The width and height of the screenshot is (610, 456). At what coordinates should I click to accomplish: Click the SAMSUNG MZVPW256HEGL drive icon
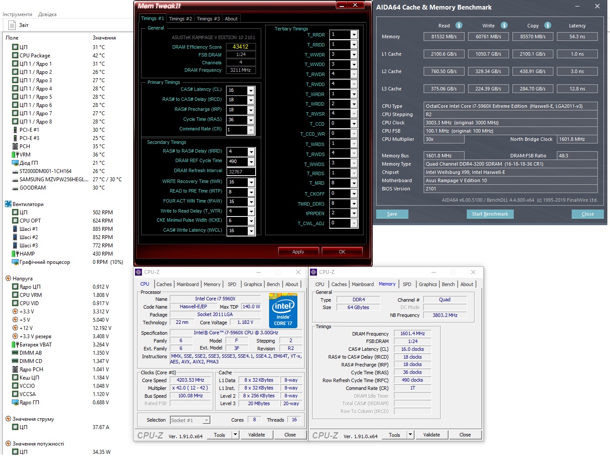pos(15,180)
